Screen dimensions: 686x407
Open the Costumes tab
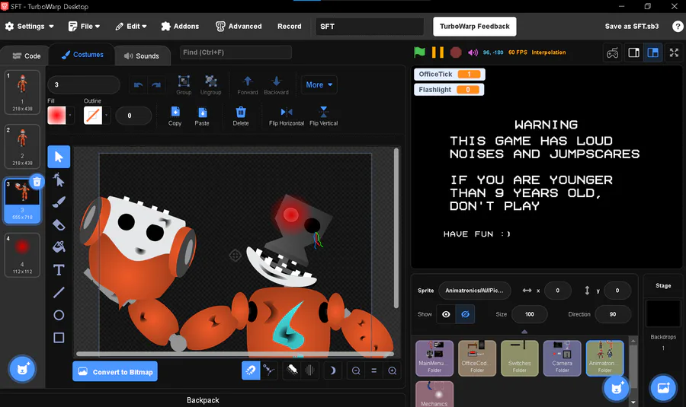point(82,55)
